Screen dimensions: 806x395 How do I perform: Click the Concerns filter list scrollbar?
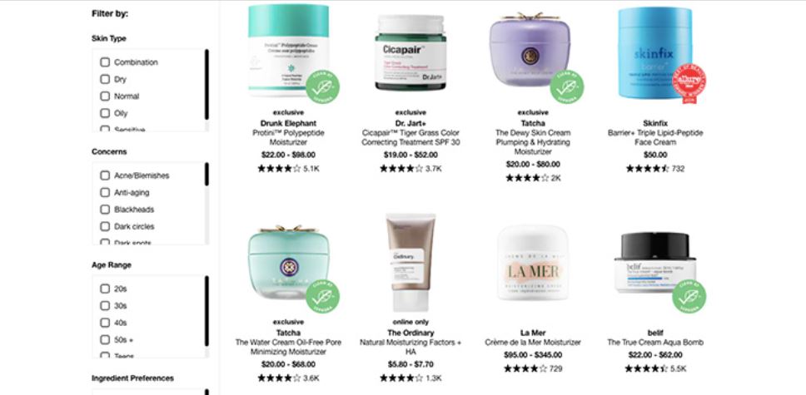[x=206, y=204]
